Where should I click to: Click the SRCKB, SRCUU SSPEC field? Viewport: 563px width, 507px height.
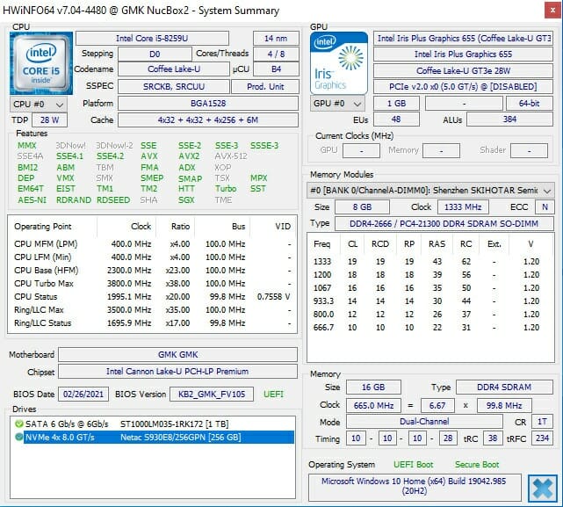pos(174,87)
